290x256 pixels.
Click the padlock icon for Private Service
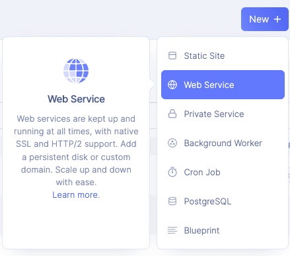(172, 114)
